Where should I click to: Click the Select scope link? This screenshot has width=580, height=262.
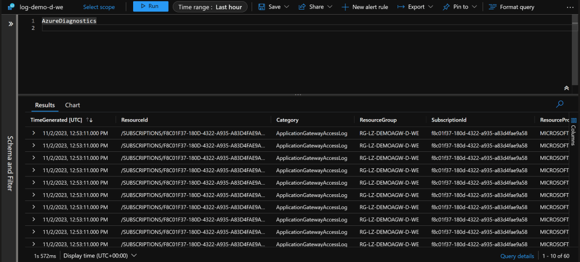(99, 7)
